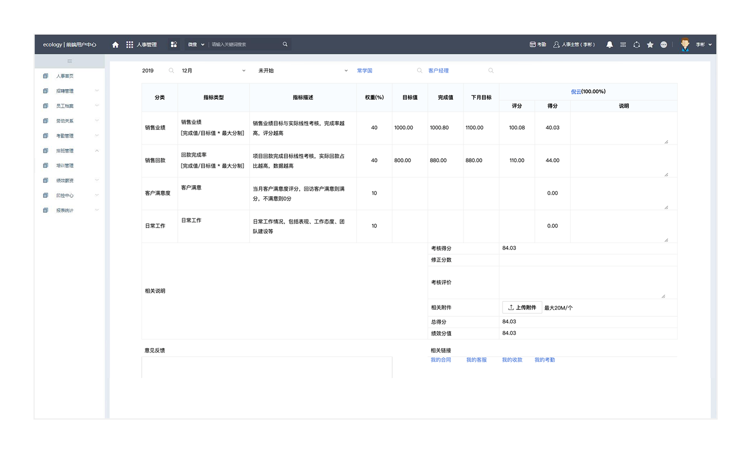Select 培训管理 in the sidebar
Image resolution: width=751 pixels, height=453 pixels.
(x=65, y=165)
